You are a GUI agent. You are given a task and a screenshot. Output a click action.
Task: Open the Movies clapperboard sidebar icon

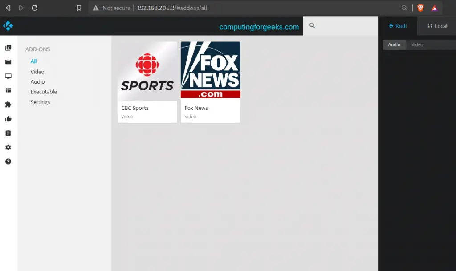(8, 62)
